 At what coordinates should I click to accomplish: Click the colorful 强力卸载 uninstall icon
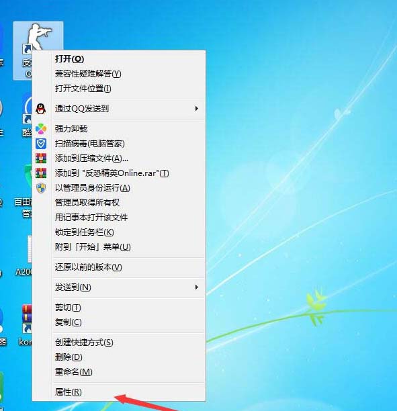41,129
